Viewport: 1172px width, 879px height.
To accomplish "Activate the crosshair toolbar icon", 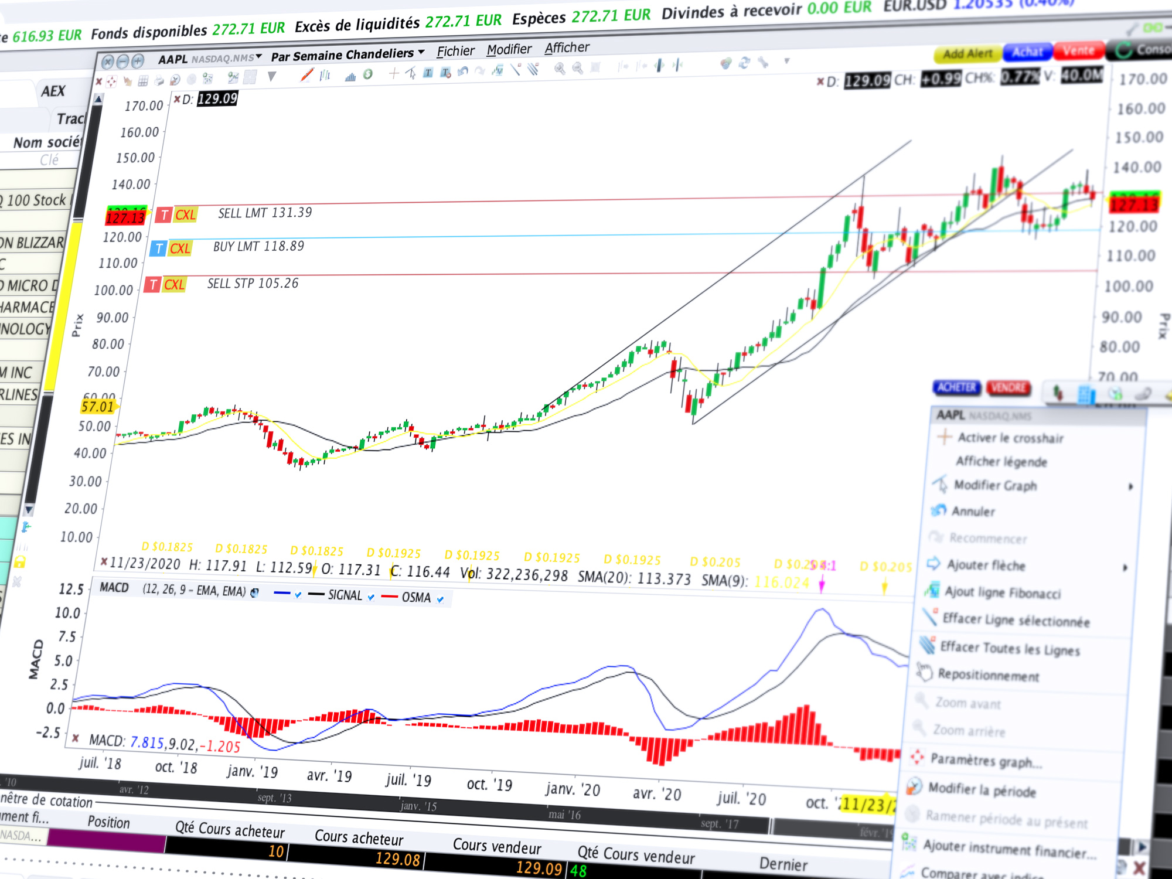I will [394, 73].
